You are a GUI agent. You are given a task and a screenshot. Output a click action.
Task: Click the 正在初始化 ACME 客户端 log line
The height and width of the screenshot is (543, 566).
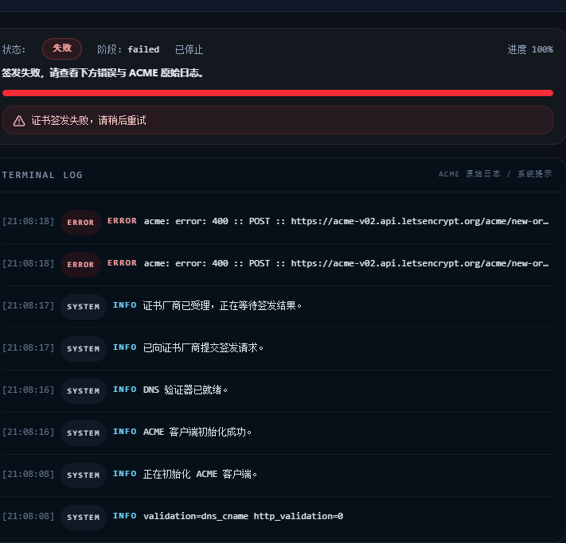[200, 474]
